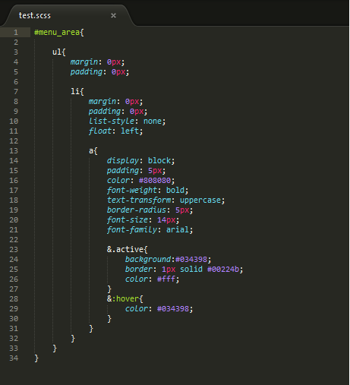
Task: Click the closing brace on line 34
Action: point(36,358)
